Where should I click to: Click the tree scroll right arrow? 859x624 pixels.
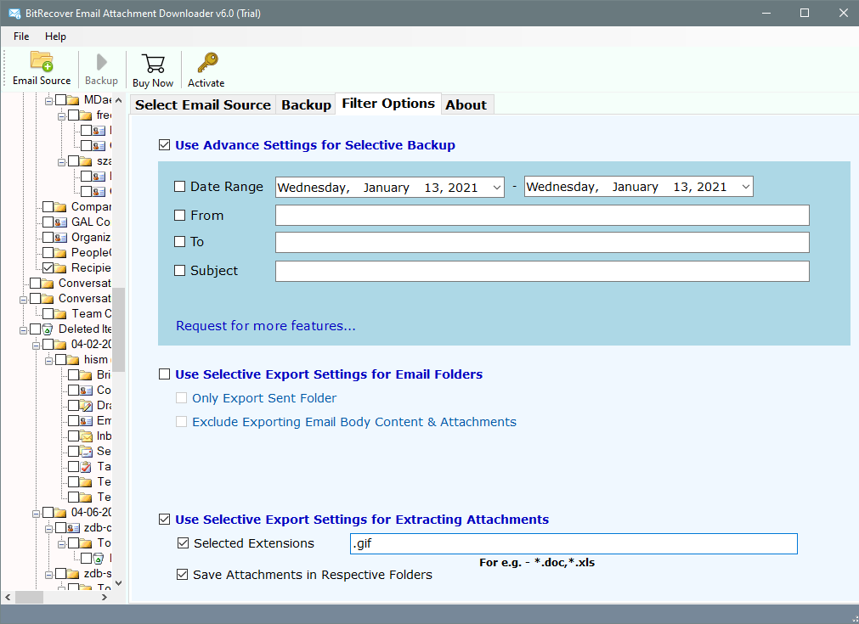[x=105, y=597]
